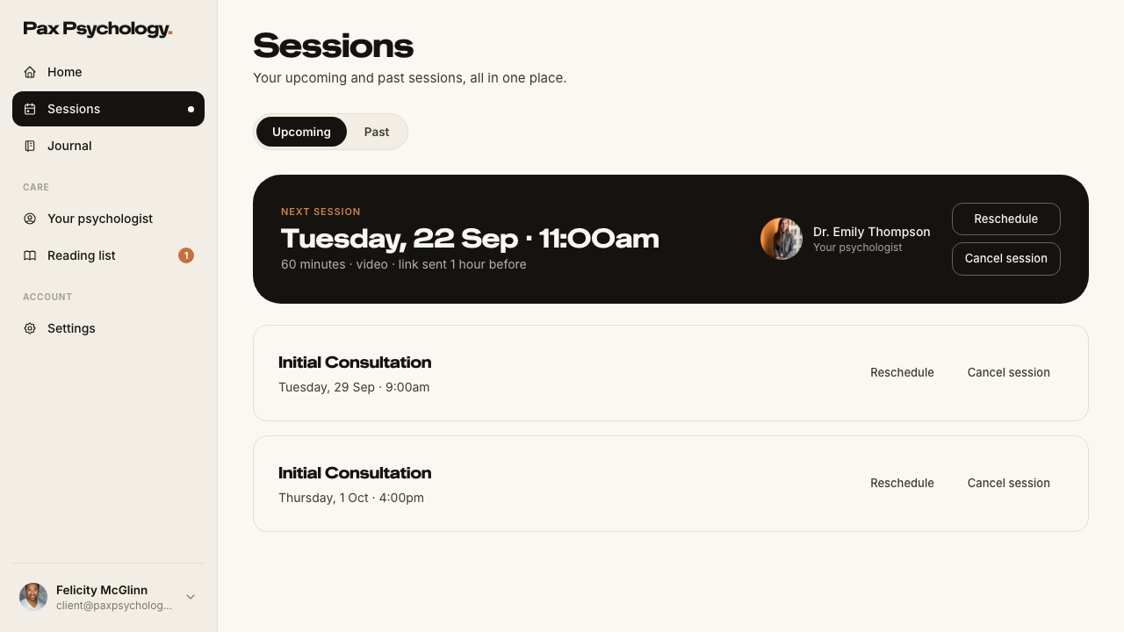Click the Reading list notification badge

pos(186,255)
